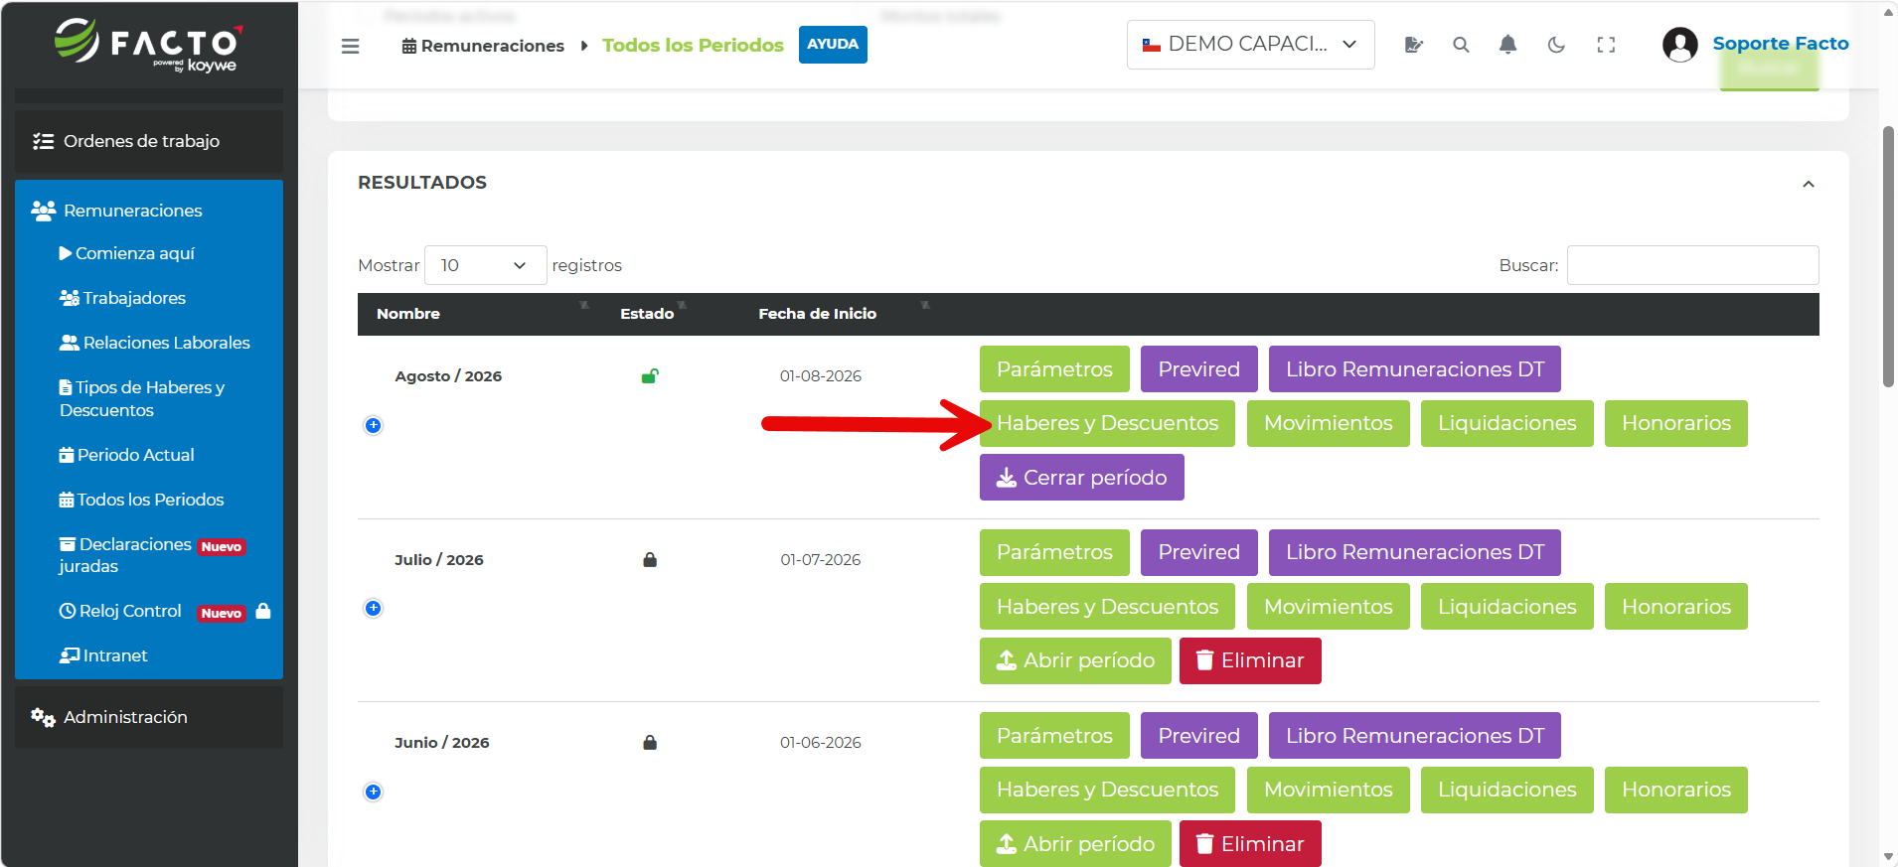Enter fullscreen mode

coord(1606,45)
